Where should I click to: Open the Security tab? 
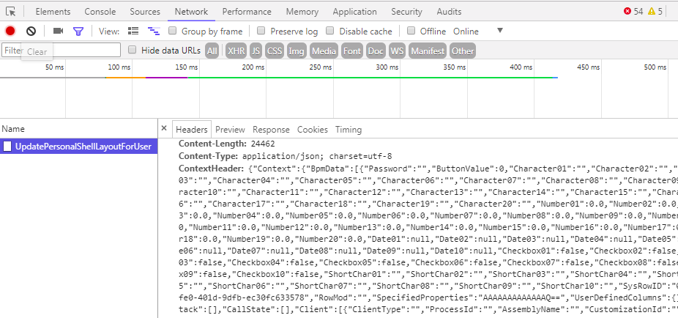coord(406,12)
